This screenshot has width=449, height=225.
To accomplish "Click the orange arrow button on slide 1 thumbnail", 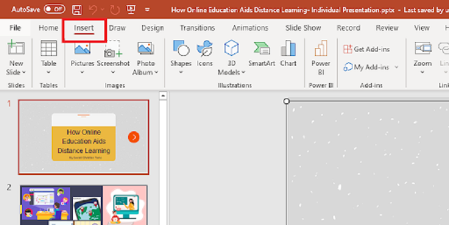I will [134, 137].
